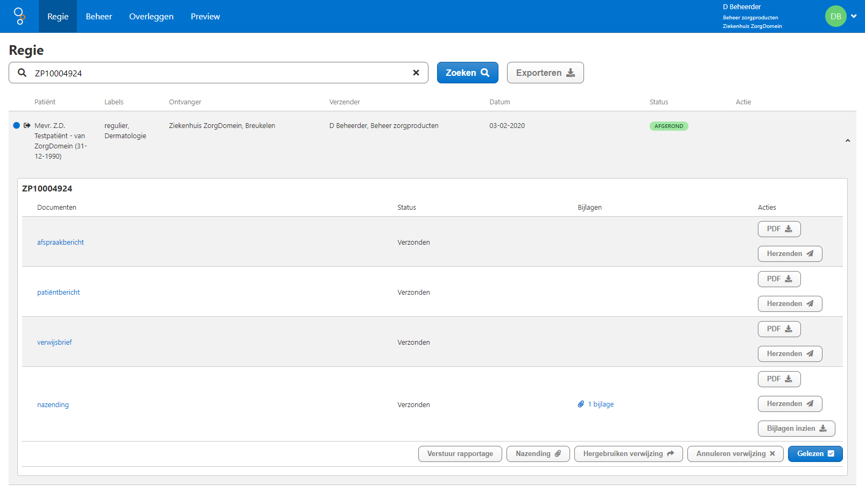Click the Ziekenhuis ZorgDomein, Breukelen recipient
This screenshot has height=498, width=865.
pyautogui.click(x=222, y=125)
